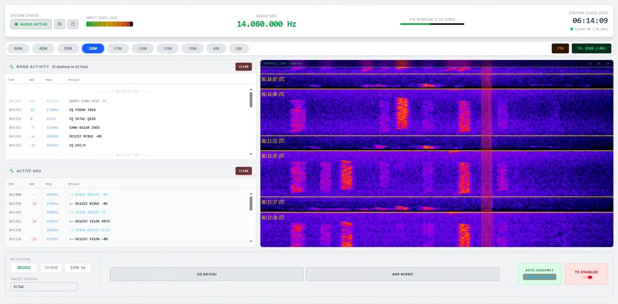The width and height of the screenshot is (618, 304).
Task: Click the Active QSO scrollbar thumb
Action: point(251,203)
